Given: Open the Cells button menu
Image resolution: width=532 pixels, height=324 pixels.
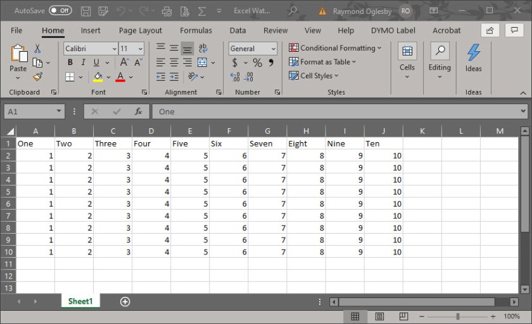Looking at the screenshot, I should (x=407, y=61).
